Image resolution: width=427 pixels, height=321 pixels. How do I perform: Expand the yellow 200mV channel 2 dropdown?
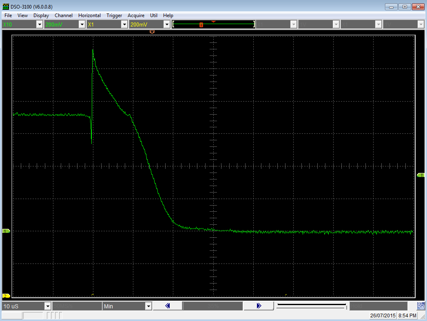(x=166, y=25)
